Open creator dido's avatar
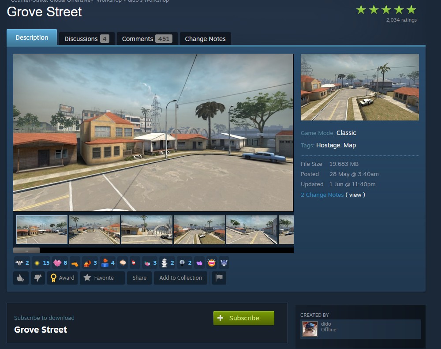The image size is (441, 349). pyautogui.click(x=310, y=329)
